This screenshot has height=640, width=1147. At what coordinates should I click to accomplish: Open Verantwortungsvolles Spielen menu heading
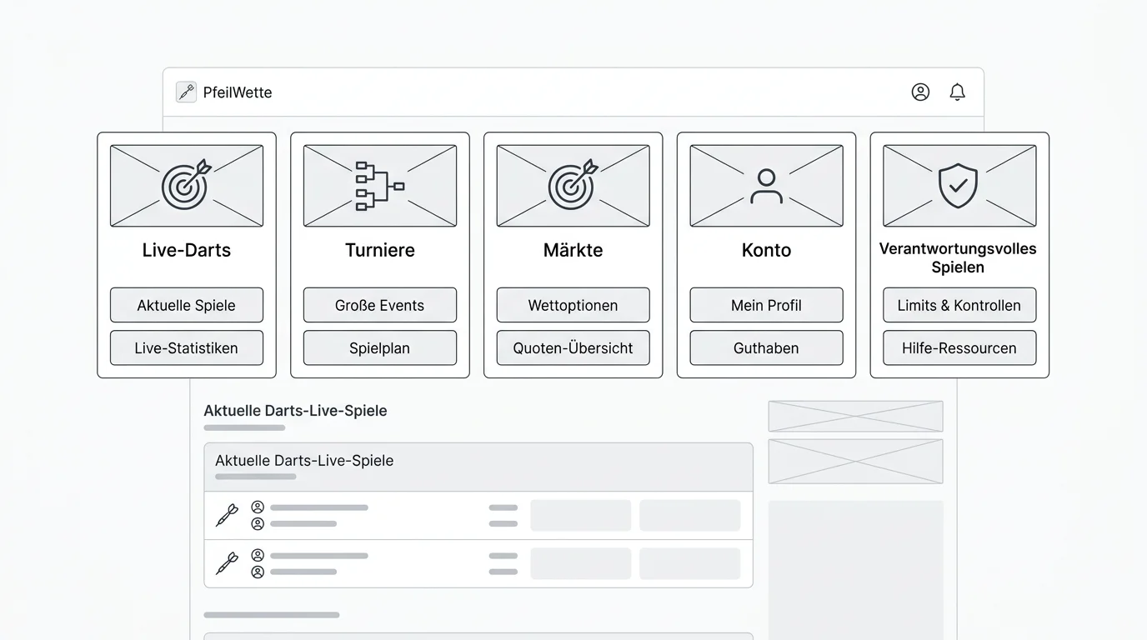point(958,258)
